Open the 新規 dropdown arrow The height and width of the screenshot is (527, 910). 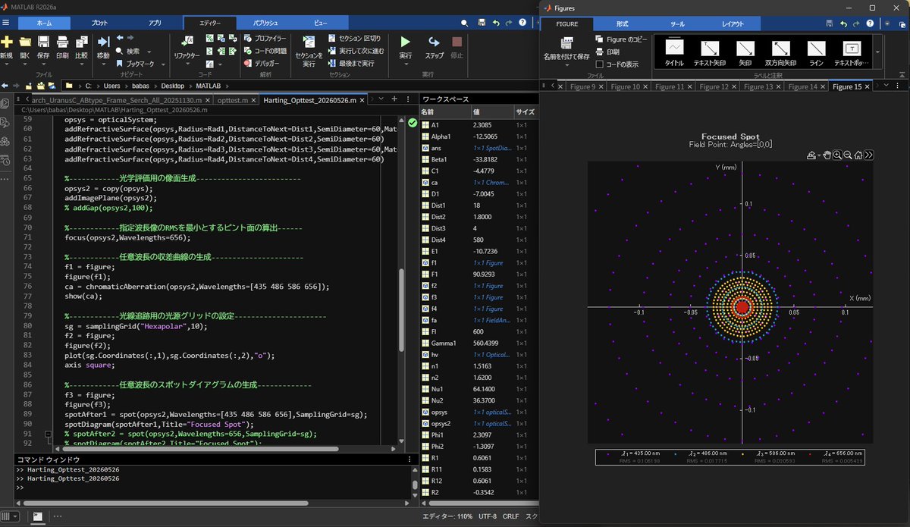pyautogui.click(x=7, y=65)
